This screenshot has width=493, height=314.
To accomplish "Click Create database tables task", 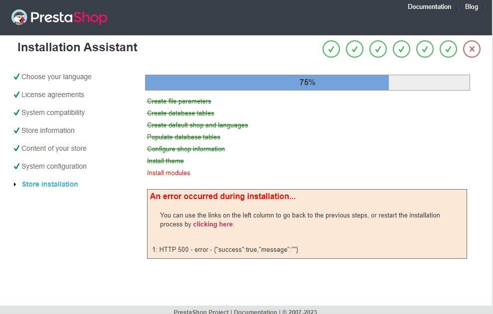I will [180, 113].
